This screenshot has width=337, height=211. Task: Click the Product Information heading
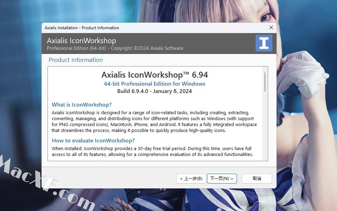pos(76,60)
